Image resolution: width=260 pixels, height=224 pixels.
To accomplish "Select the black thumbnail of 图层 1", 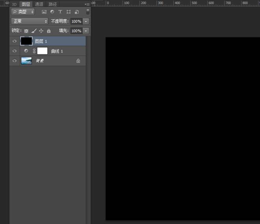I will pos(26,41).
